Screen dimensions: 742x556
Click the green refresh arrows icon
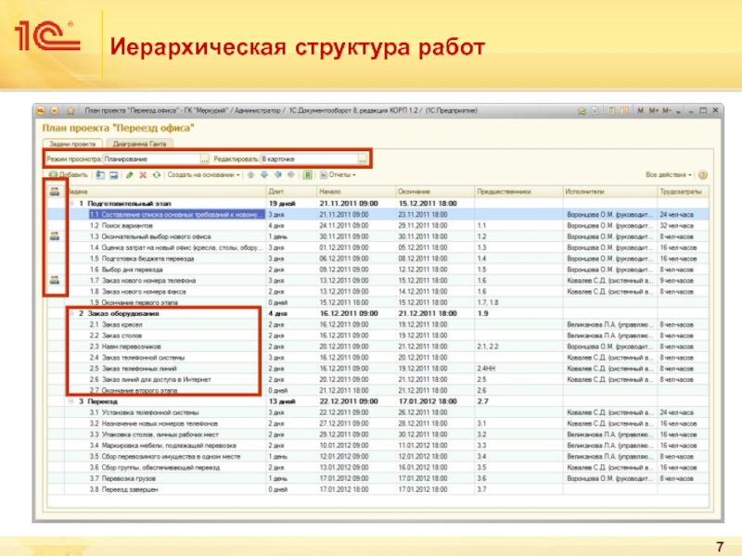[x=157, y=174]
